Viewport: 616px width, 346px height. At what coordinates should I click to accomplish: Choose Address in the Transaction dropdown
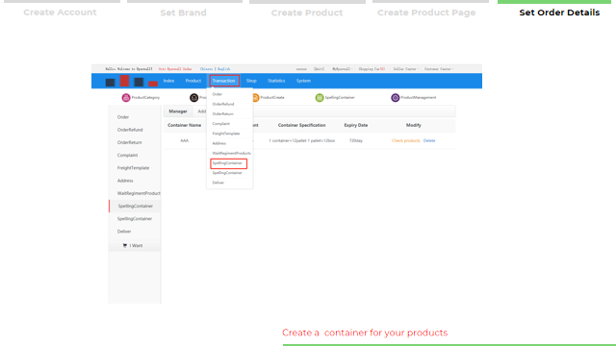pos(219,143)
